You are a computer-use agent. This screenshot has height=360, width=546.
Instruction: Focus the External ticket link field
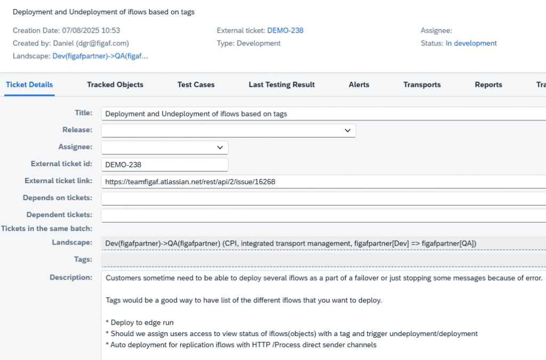[324, 182]
